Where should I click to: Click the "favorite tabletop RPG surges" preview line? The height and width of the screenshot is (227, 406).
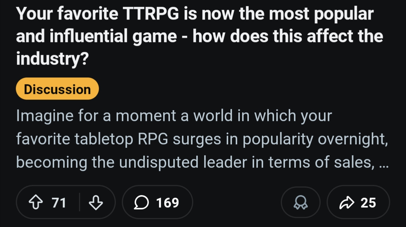(201, 139)
